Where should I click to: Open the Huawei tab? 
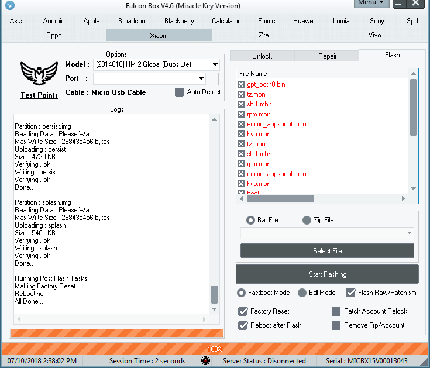(304, 21)
